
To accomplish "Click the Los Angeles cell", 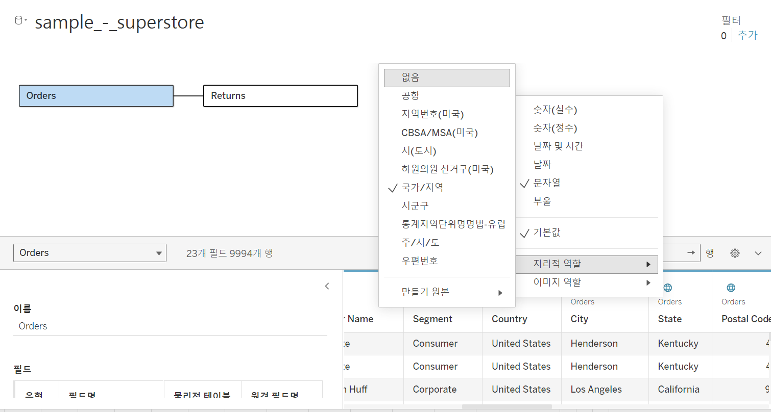I will point(605,389).
